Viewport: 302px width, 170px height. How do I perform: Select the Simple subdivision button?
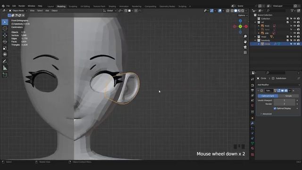point(288,96)
